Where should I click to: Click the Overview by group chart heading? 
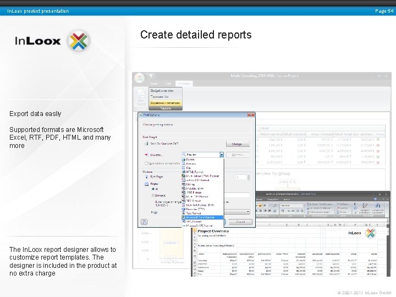click(x=273, y=173)
